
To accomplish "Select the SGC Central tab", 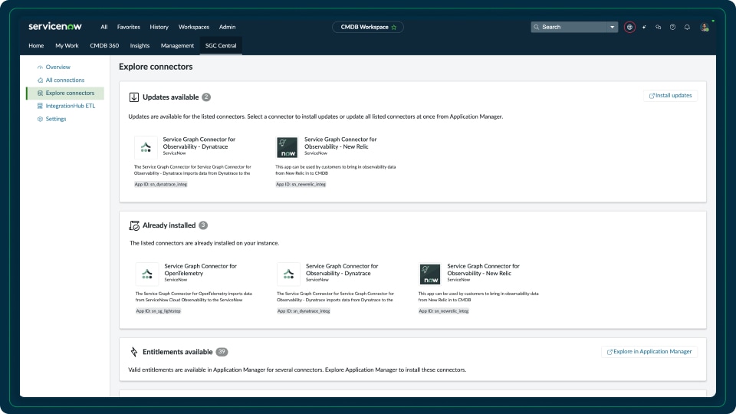I will pyautogui.click(x=221, y=45).
